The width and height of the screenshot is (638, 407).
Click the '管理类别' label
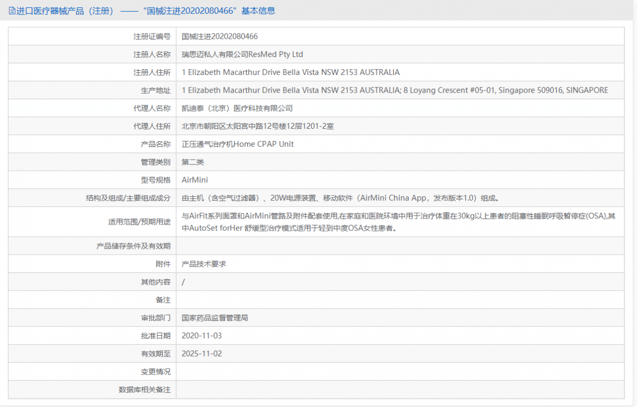156,162
